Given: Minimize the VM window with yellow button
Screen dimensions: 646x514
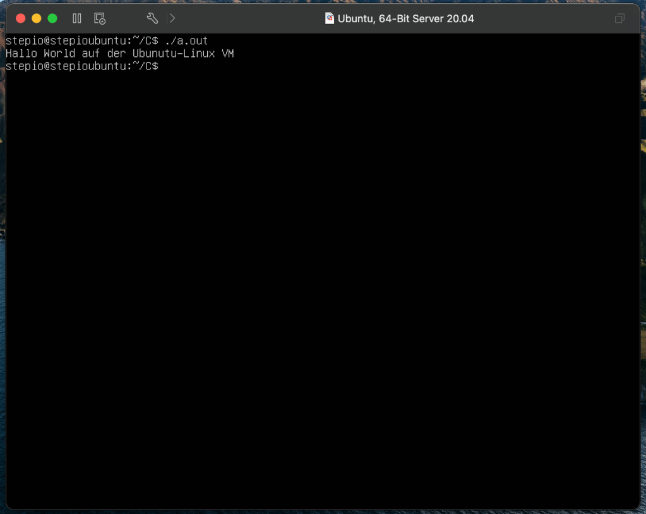Looking at the screenshot, I should [37, 18].
